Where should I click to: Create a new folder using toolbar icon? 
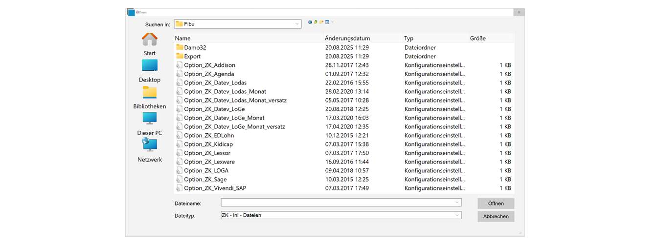pyautogui.click(x=321, y=22)
